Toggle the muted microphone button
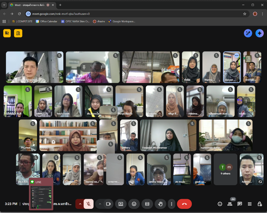 click(89, 204)
